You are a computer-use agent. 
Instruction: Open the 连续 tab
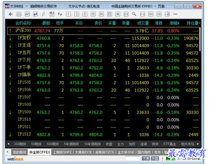tap(143, 144)
